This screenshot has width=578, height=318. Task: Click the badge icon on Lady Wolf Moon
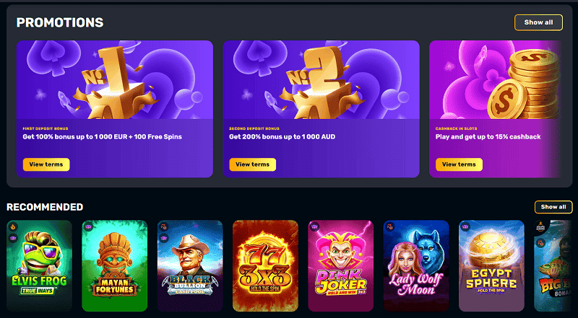tap(390, 226)
